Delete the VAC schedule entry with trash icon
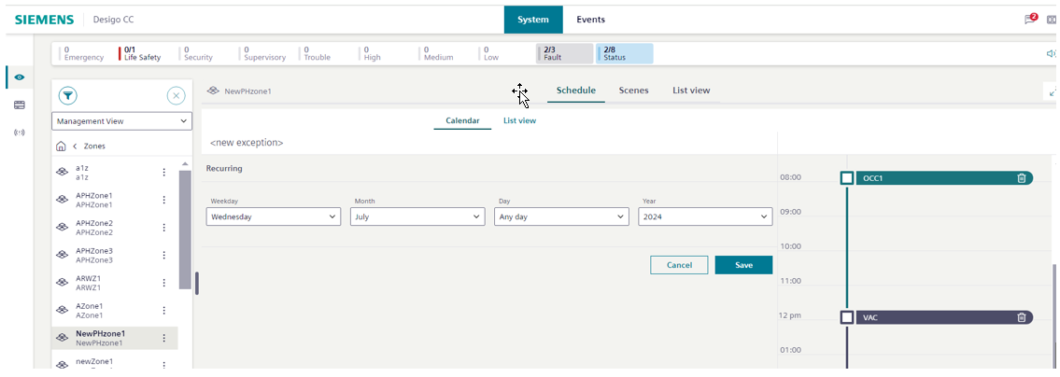Screen dimensions: 1060x377 (x=1021, y=317)
